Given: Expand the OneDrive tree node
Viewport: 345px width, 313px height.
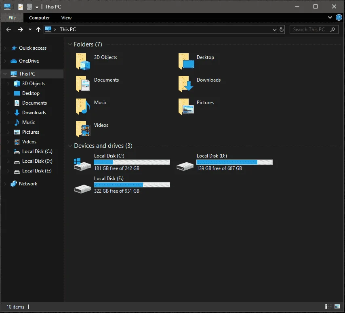Looking at the screenshot, I should tap(5, 61).
